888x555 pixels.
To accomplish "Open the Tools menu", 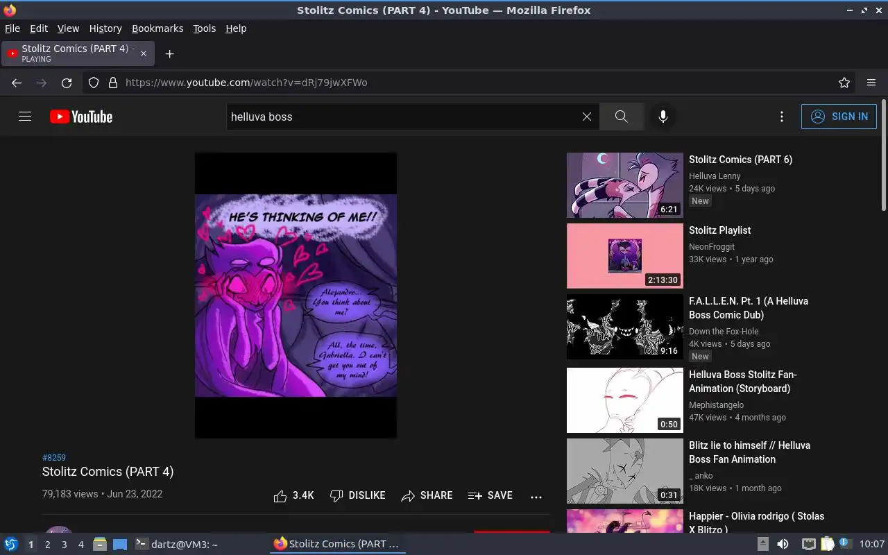I will click(205, 28).
